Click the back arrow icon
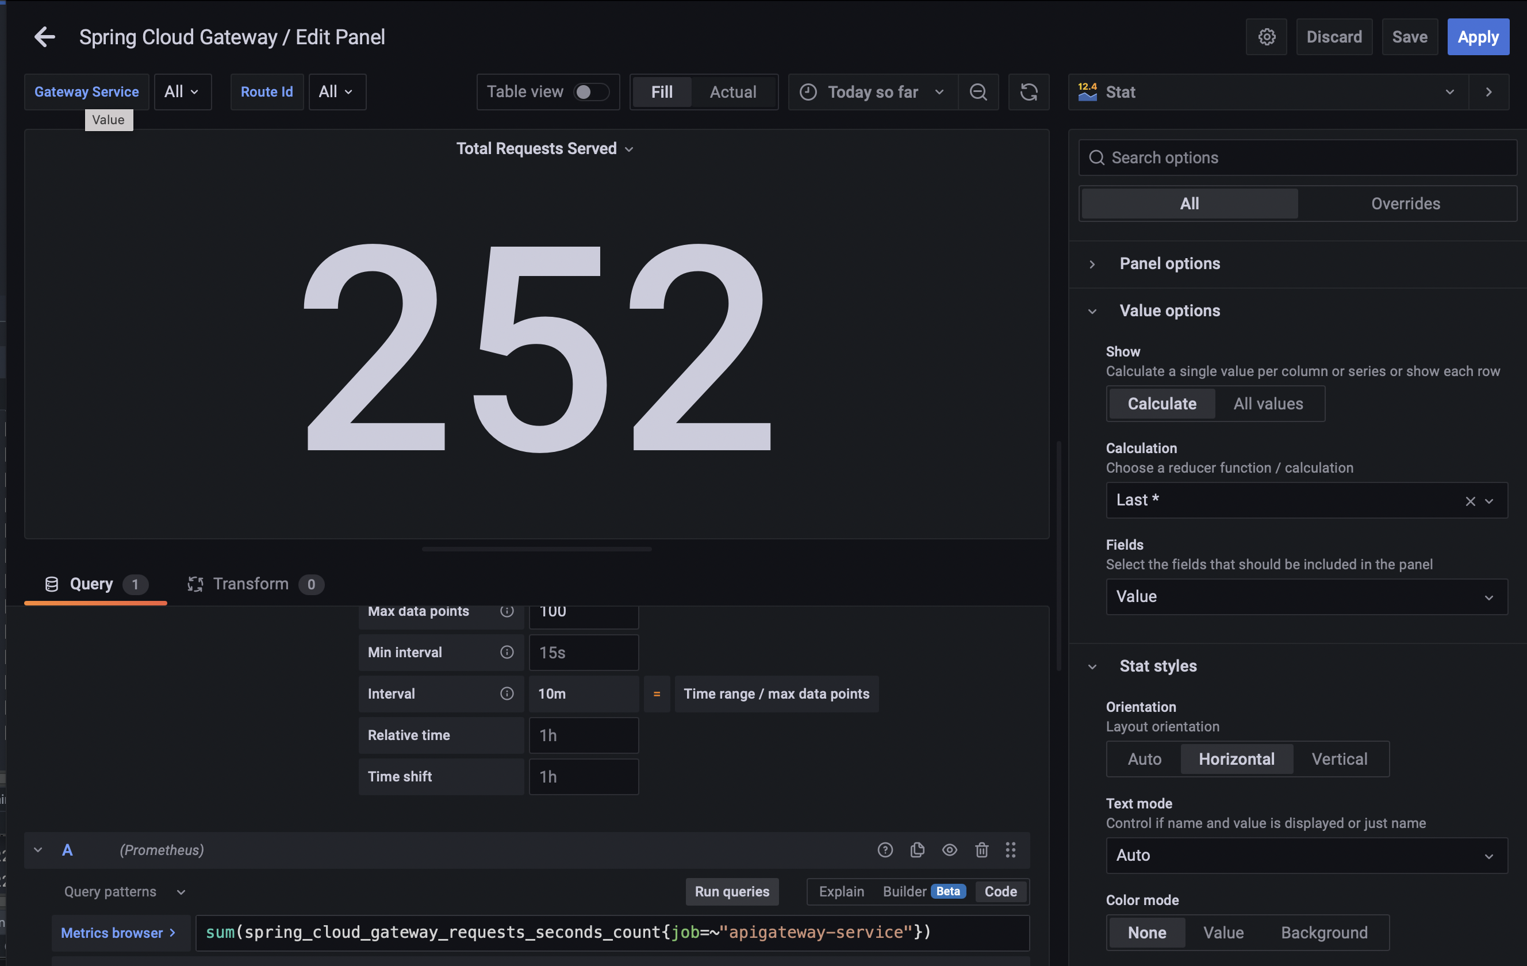Image resolution: width=1527 pixels, height=966 pixels. (x=44, y=37)
